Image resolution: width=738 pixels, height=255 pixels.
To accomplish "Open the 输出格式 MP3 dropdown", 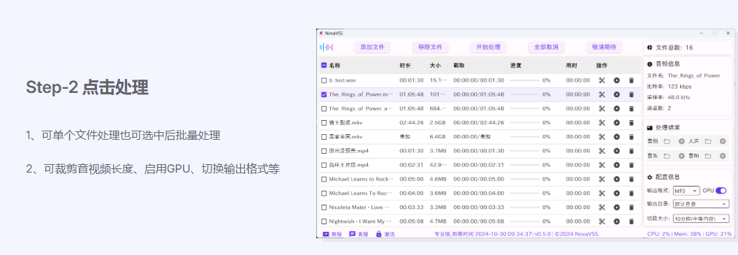I will click(687, 191).
